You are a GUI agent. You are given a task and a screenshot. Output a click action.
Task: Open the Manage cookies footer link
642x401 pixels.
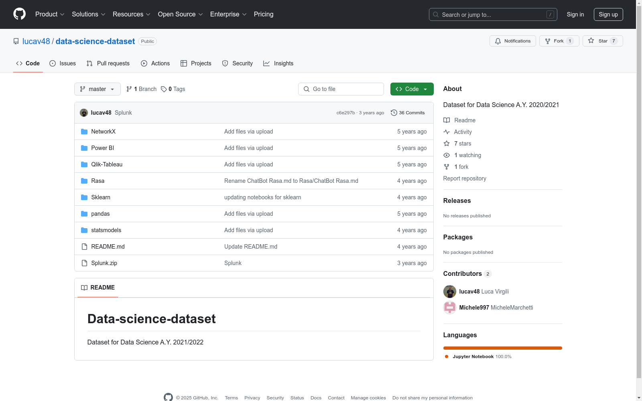pyautogui.click(x=368, y=398)
